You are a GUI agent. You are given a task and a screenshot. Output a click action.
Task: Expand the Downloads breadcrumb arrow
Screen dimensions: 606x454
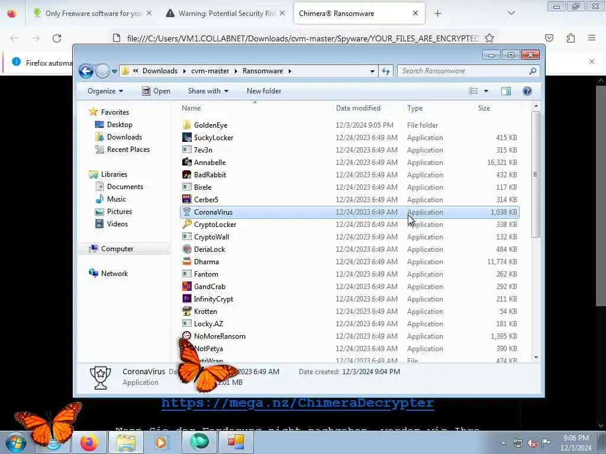point(184,71)
